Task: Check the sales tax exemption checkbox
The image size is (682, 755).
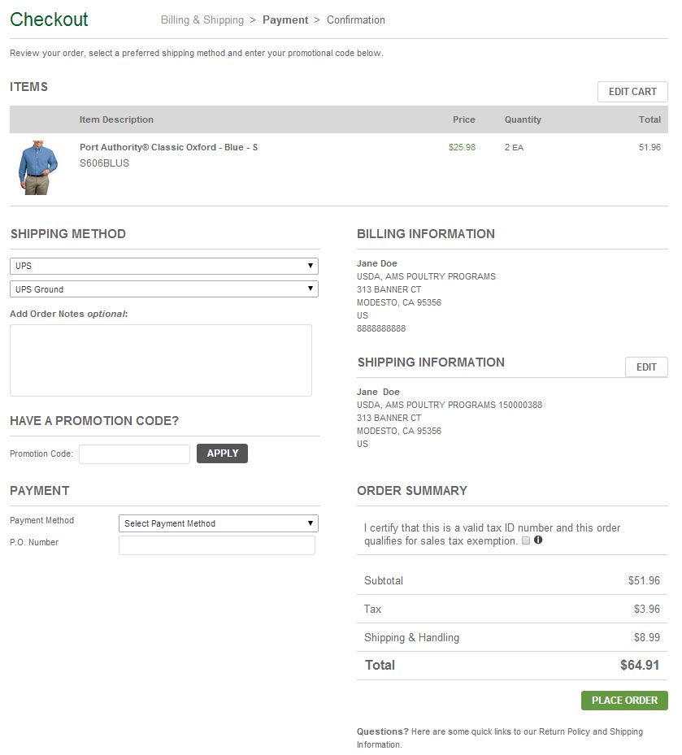Action: pyautogui.click(x=526, y=540)
